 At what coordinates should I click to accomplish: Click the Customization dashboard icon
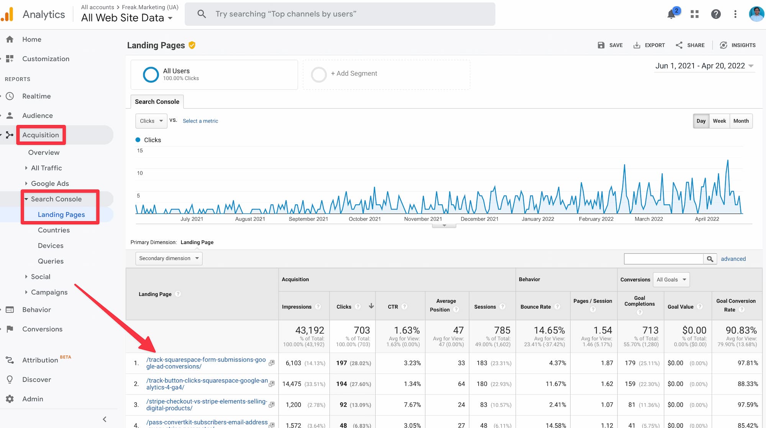10,59
